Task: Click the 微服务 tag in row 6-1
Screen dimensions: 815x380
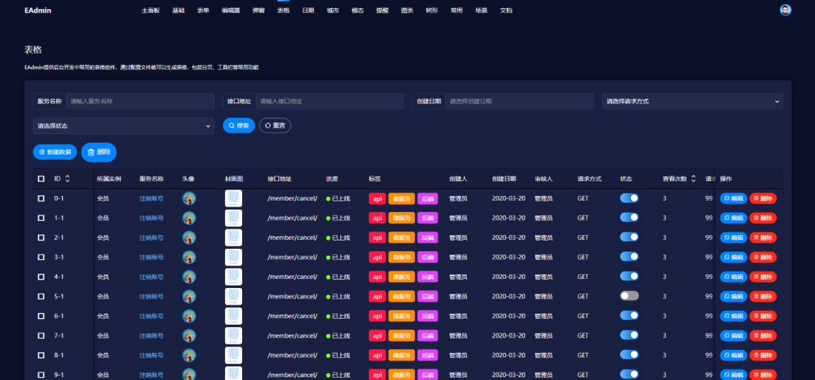Action: (401, 316)
